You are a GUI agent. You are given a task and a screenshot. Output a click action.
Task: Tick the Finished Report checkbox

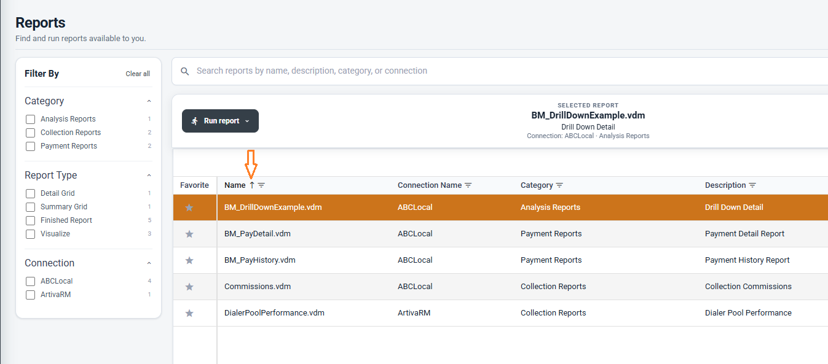tap(30, 220)
